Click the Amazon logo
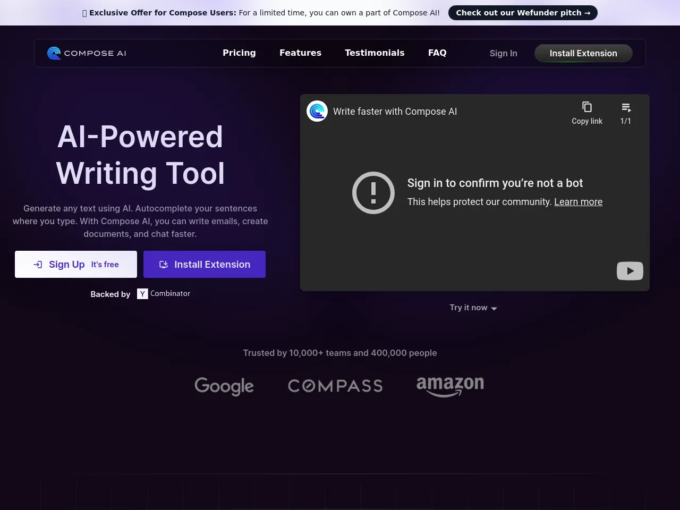Image resolution: width=680 pixels, height=510 pixels. [450, 386]
